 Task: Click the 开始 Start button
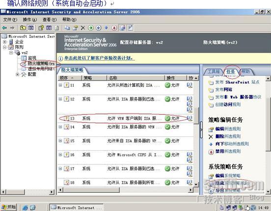[x=9, y=207]
